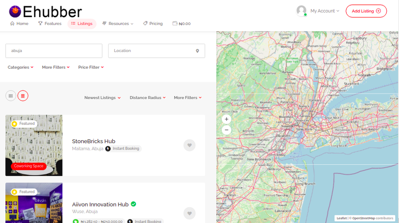The image size is (399, 223).
Task: Expand the Categories filter
Action: (x=20, y=67)
